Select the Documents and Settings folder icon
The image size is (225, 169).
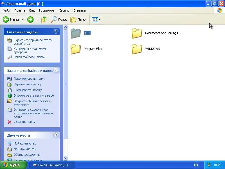[137, 33]
